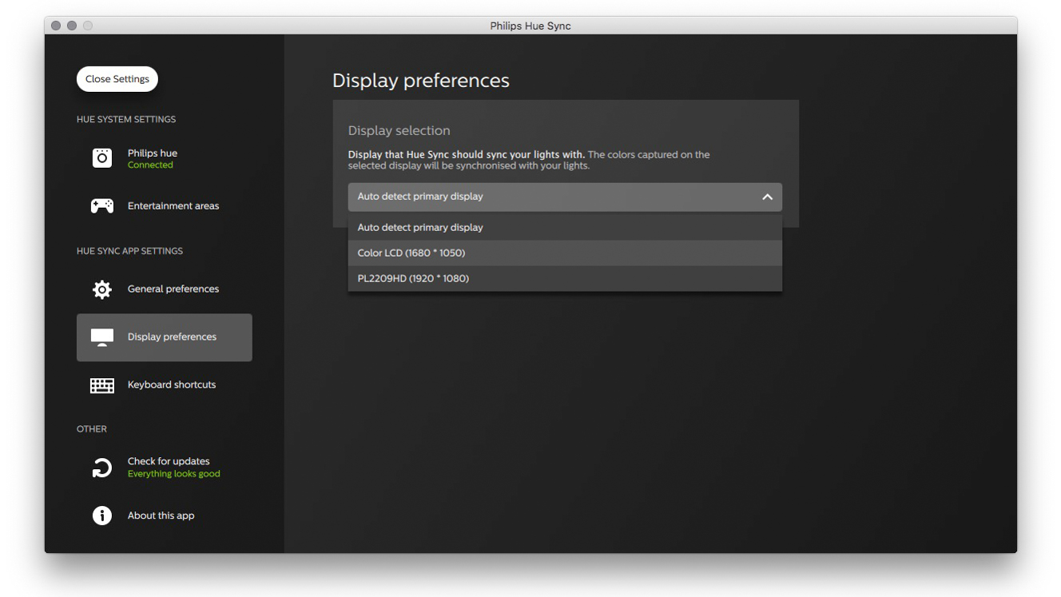Select Check for updates
The image size is (1061, 597).
coord(165,468)
